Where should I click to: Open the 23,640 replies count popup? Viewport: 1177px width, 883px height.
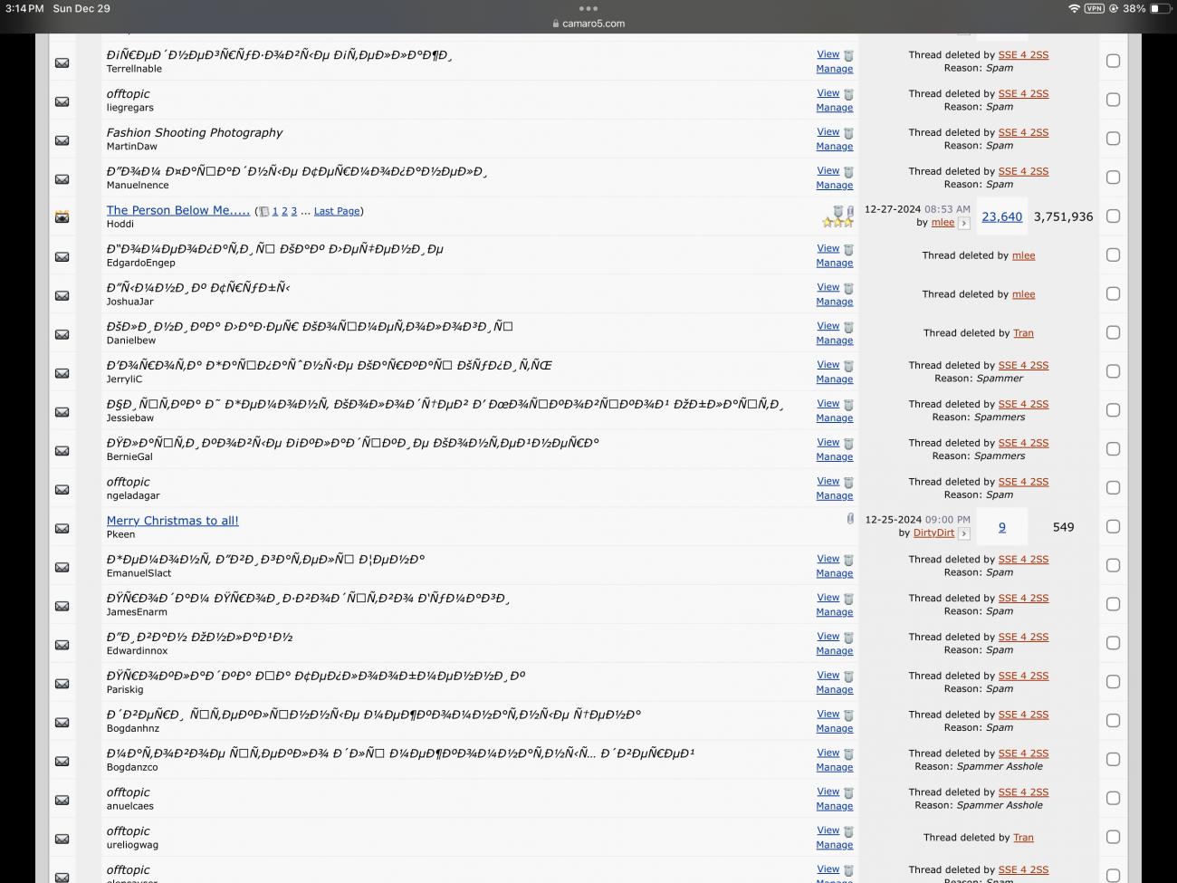click(x=1001, y=217)
